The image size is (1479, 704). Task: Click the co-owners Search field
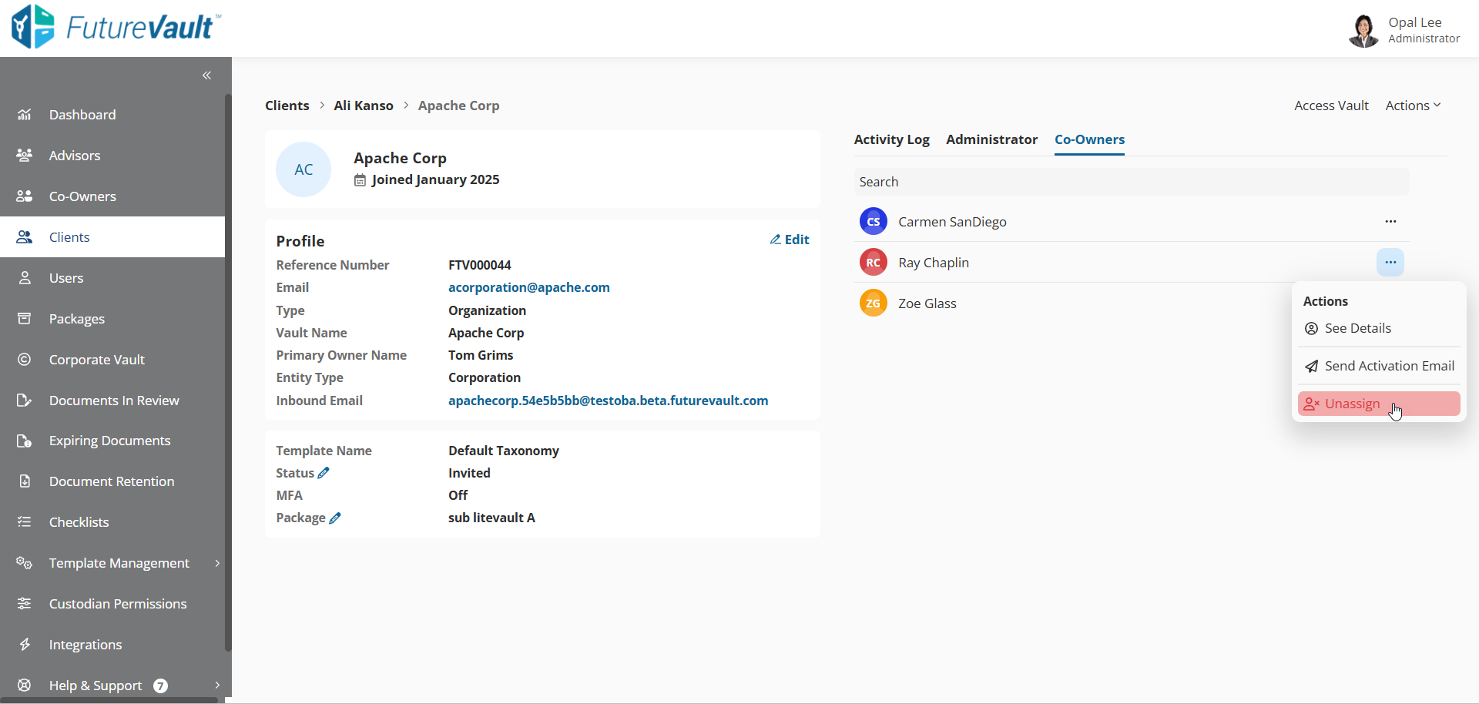(x=1132, y=182)
